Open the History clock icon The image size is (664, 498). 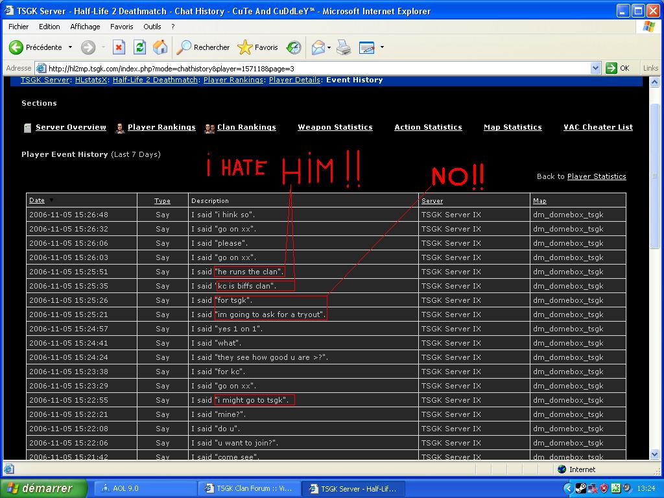click(x=293, y=47)
